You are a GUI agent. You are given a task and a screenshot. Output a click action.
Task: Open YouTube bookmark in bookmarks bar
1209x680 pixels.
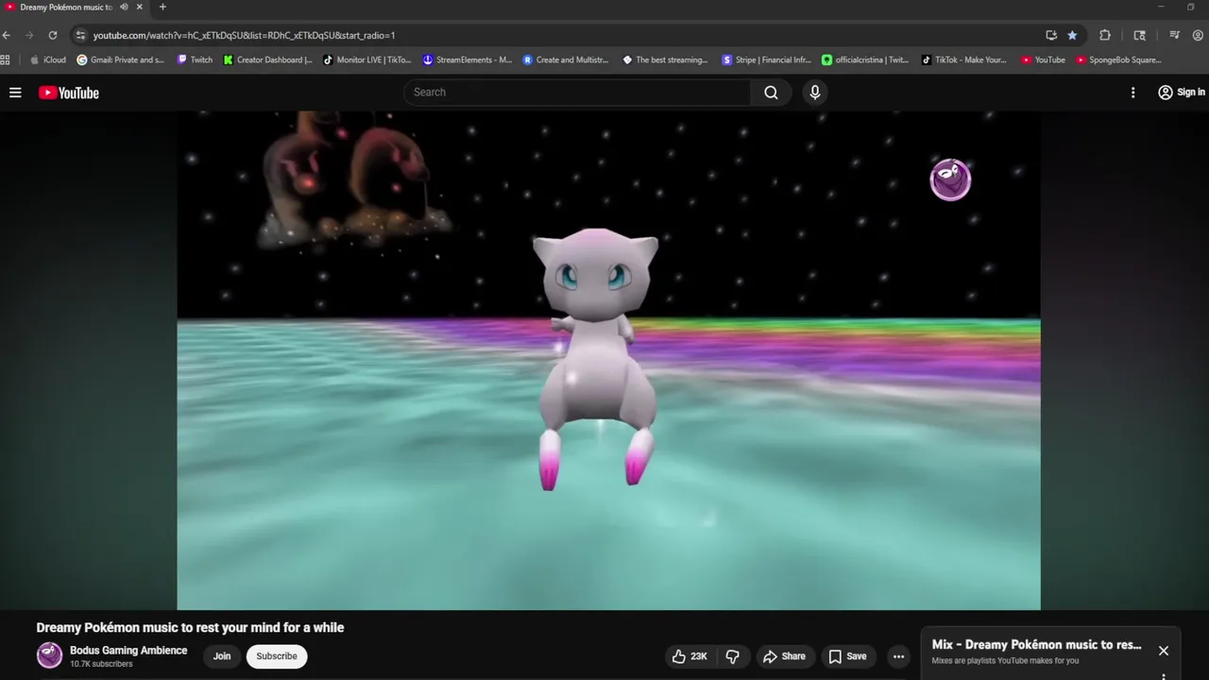coord(1043,59)
